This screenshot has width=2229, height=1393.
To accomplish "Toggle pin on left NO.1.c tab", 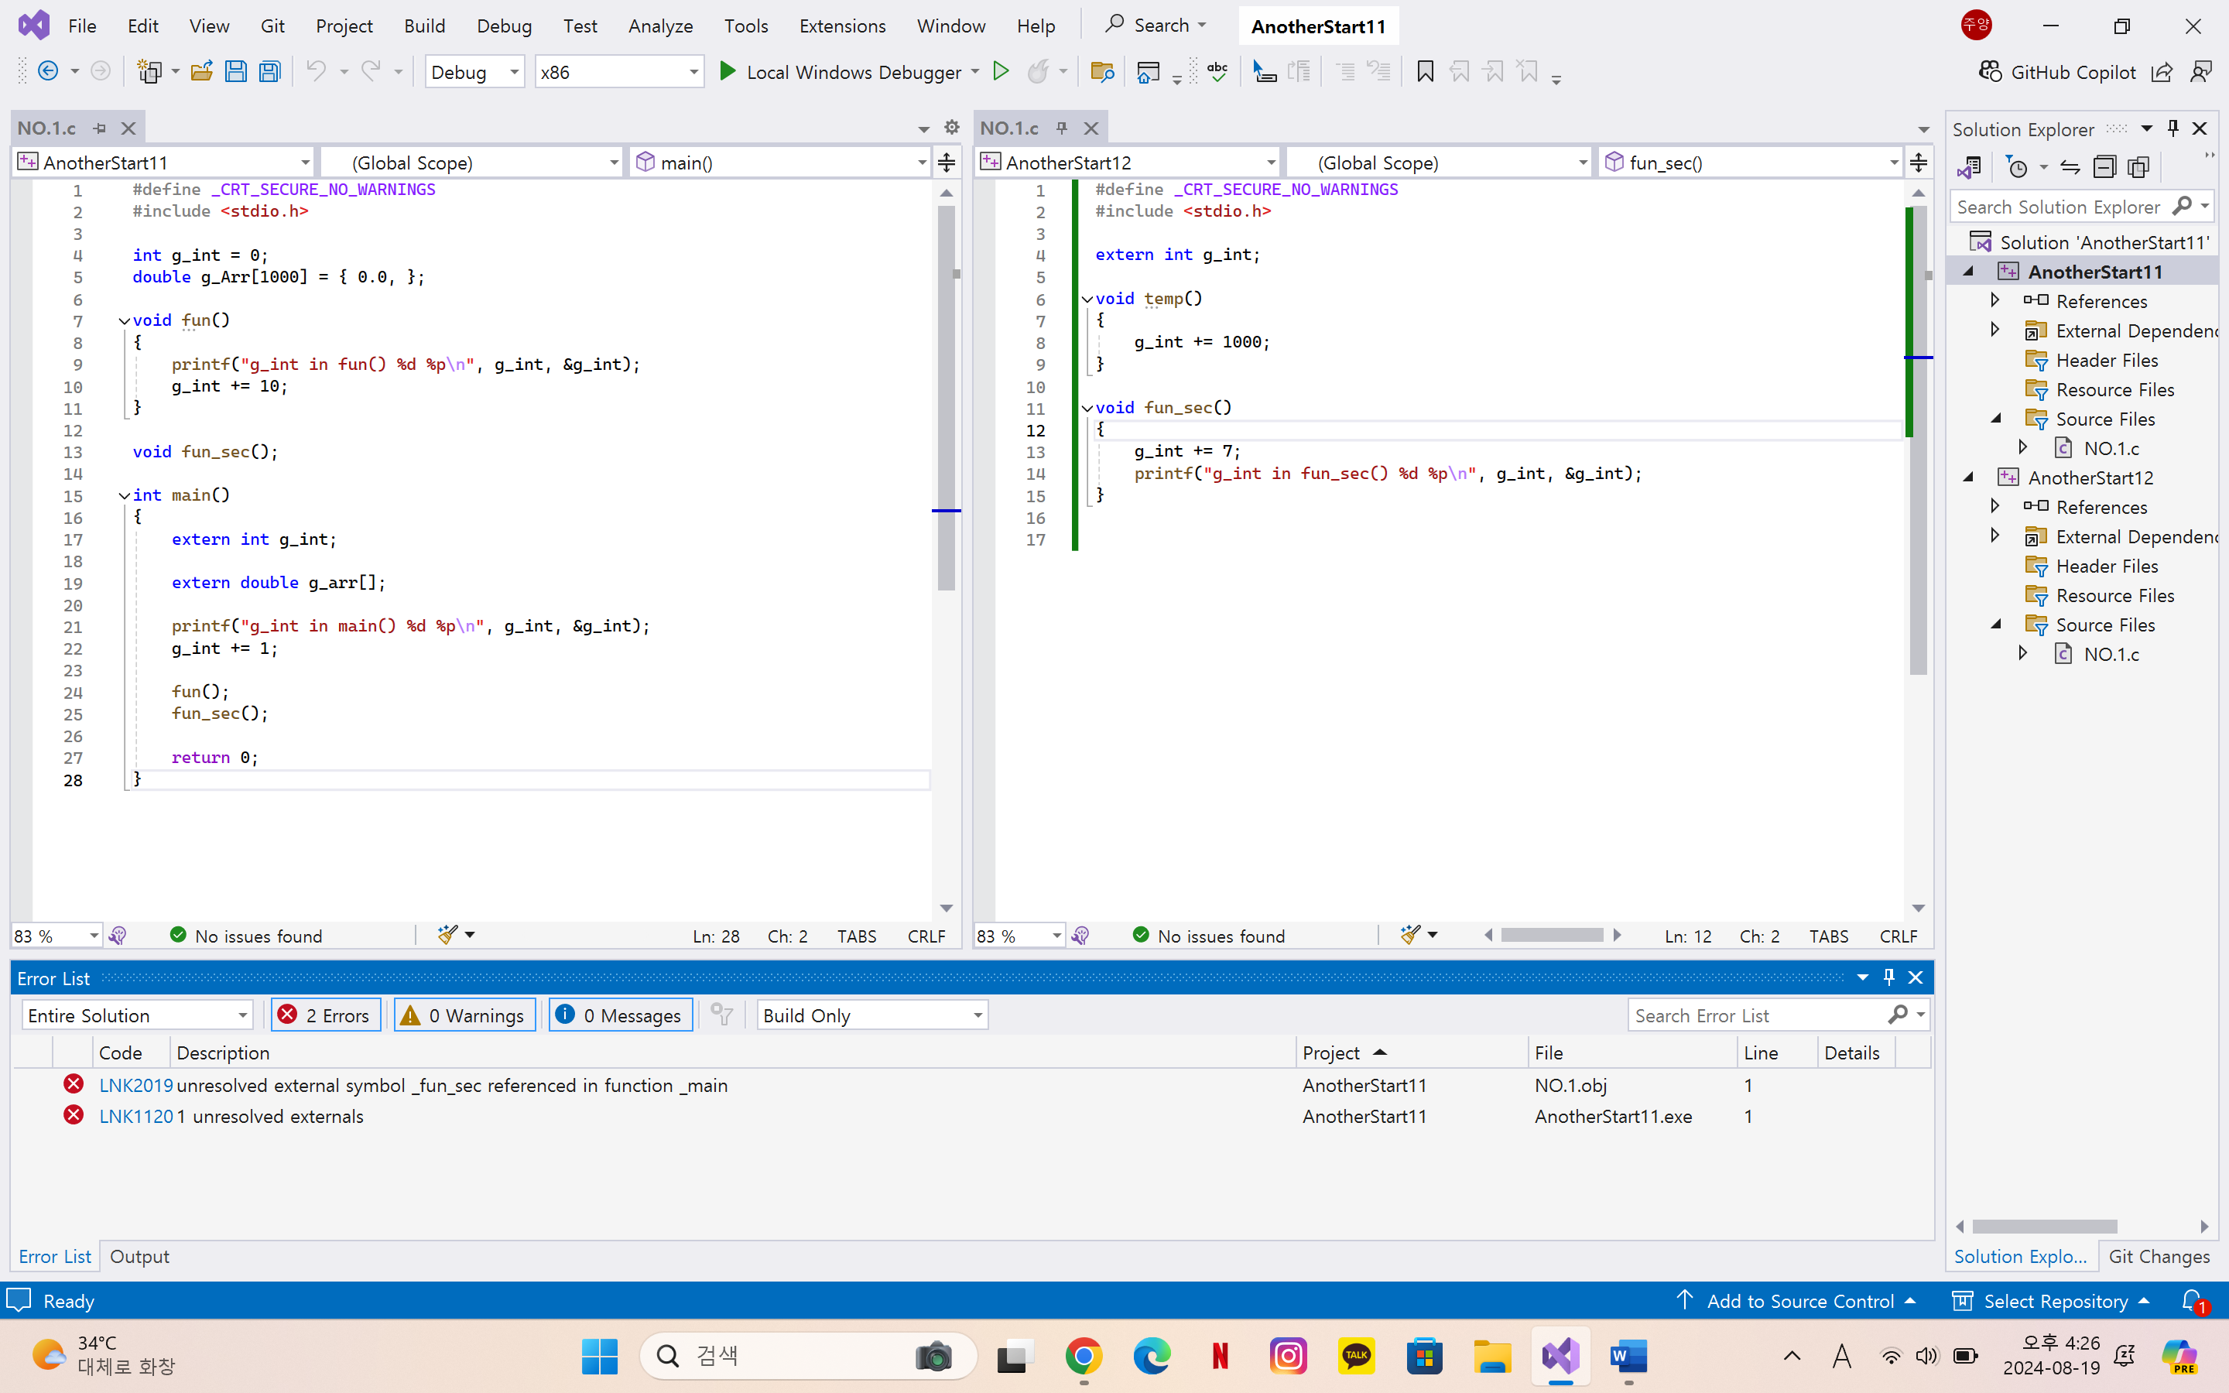I will [100, 128].
